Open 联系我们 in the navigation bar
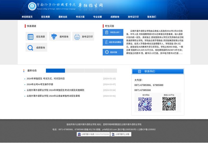This screenshot has height=156, width=208. 152,17
